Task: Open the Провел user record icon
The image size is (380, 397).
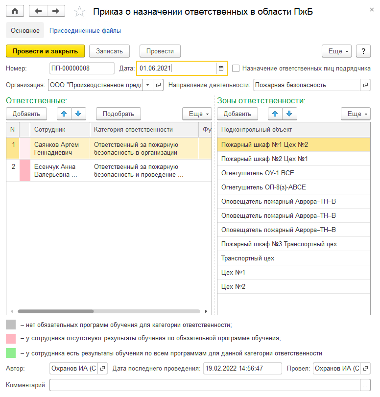Action: pos(365,368)
